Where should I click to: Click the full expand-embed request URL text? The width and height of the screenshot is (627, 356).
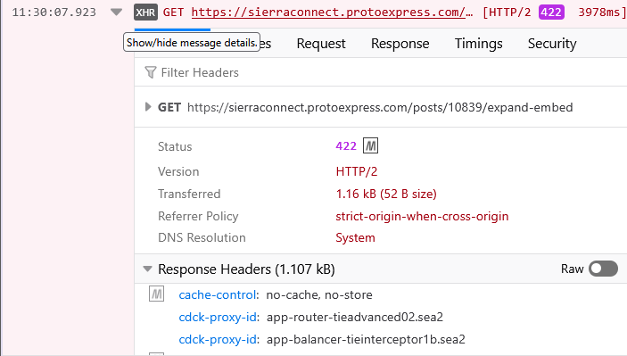[x=380, y=107]
